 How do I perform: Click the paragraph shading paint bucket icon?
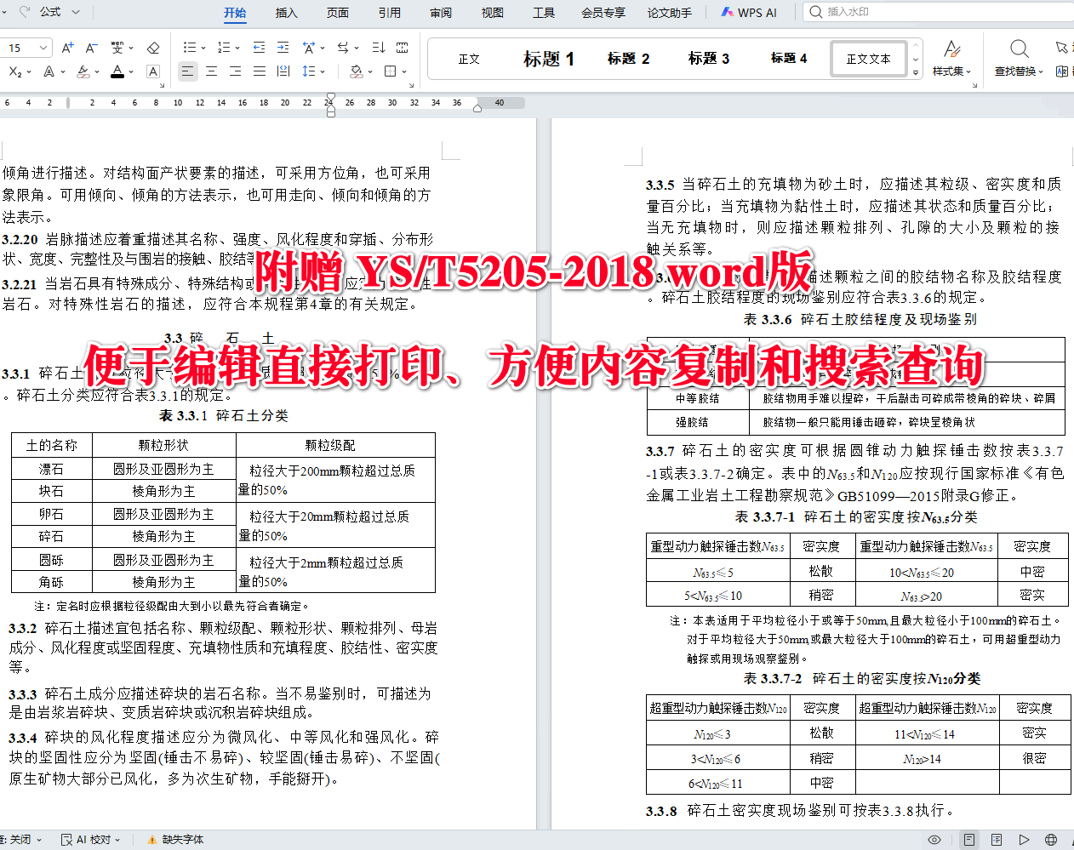click(356, 71)
